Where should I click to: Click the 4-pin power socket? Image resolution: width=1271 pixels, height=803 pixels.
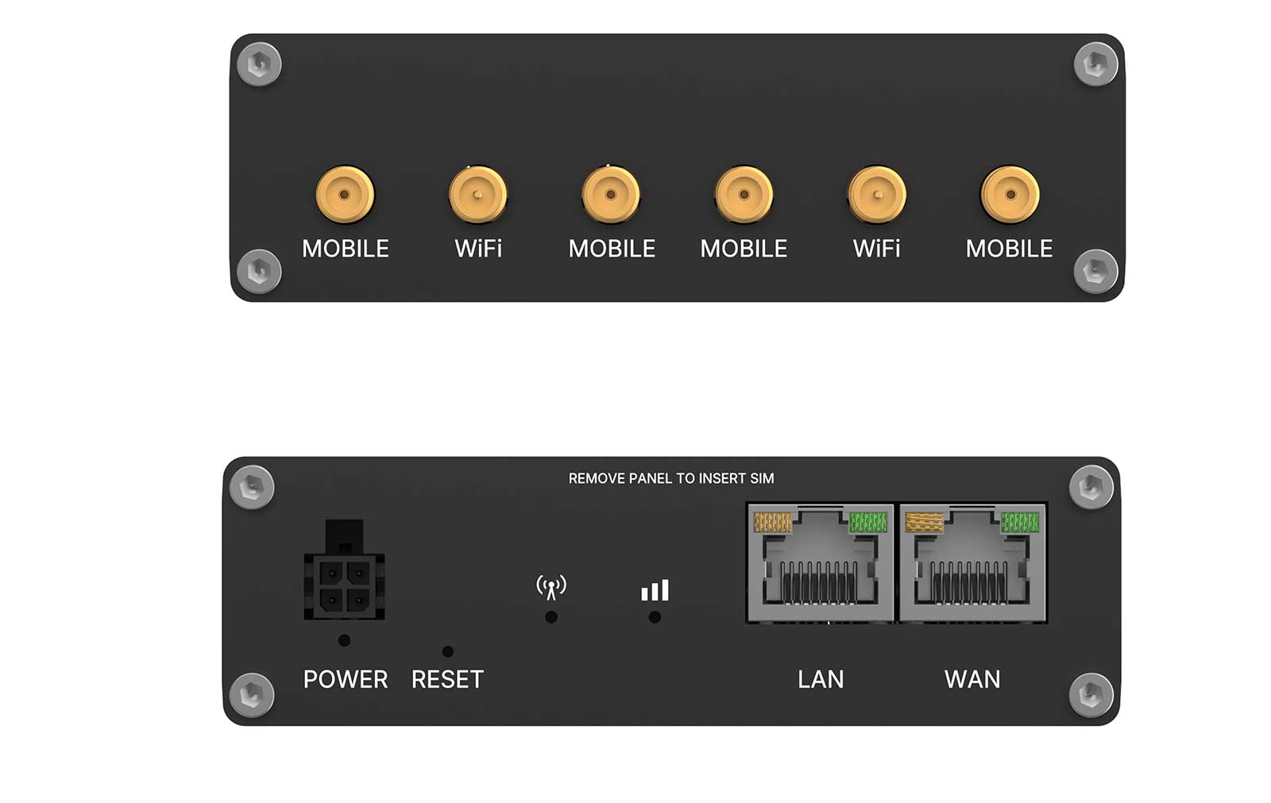click(344, 570)
